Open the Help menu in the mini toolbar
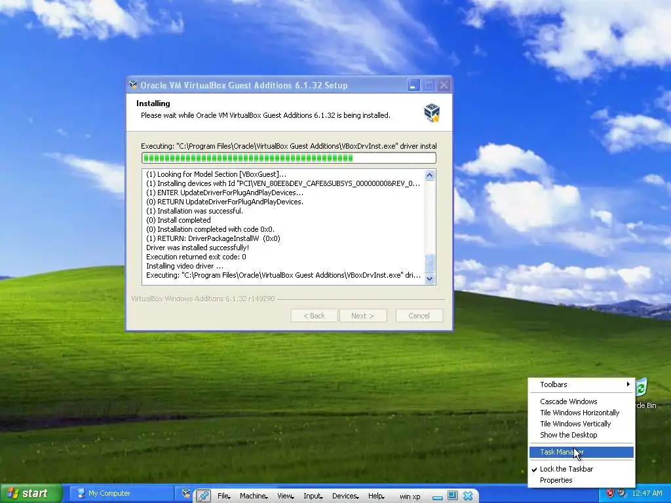 pyautogui.click(x=376, y=496)
